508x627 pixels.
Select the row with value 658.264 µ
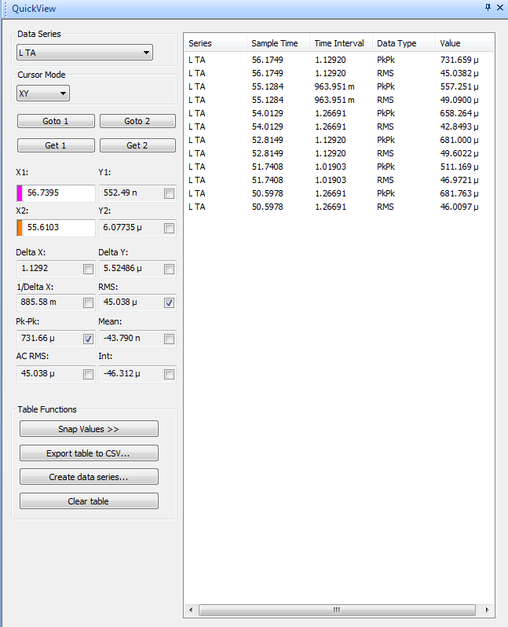tap(339, 113)
